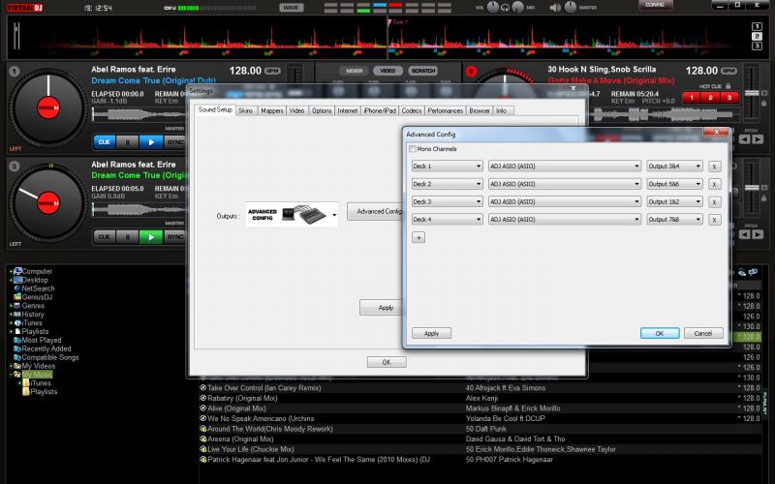Pause deck 3 playback
The width and height of the screenshot is (775, 484).
coord(128,237)
